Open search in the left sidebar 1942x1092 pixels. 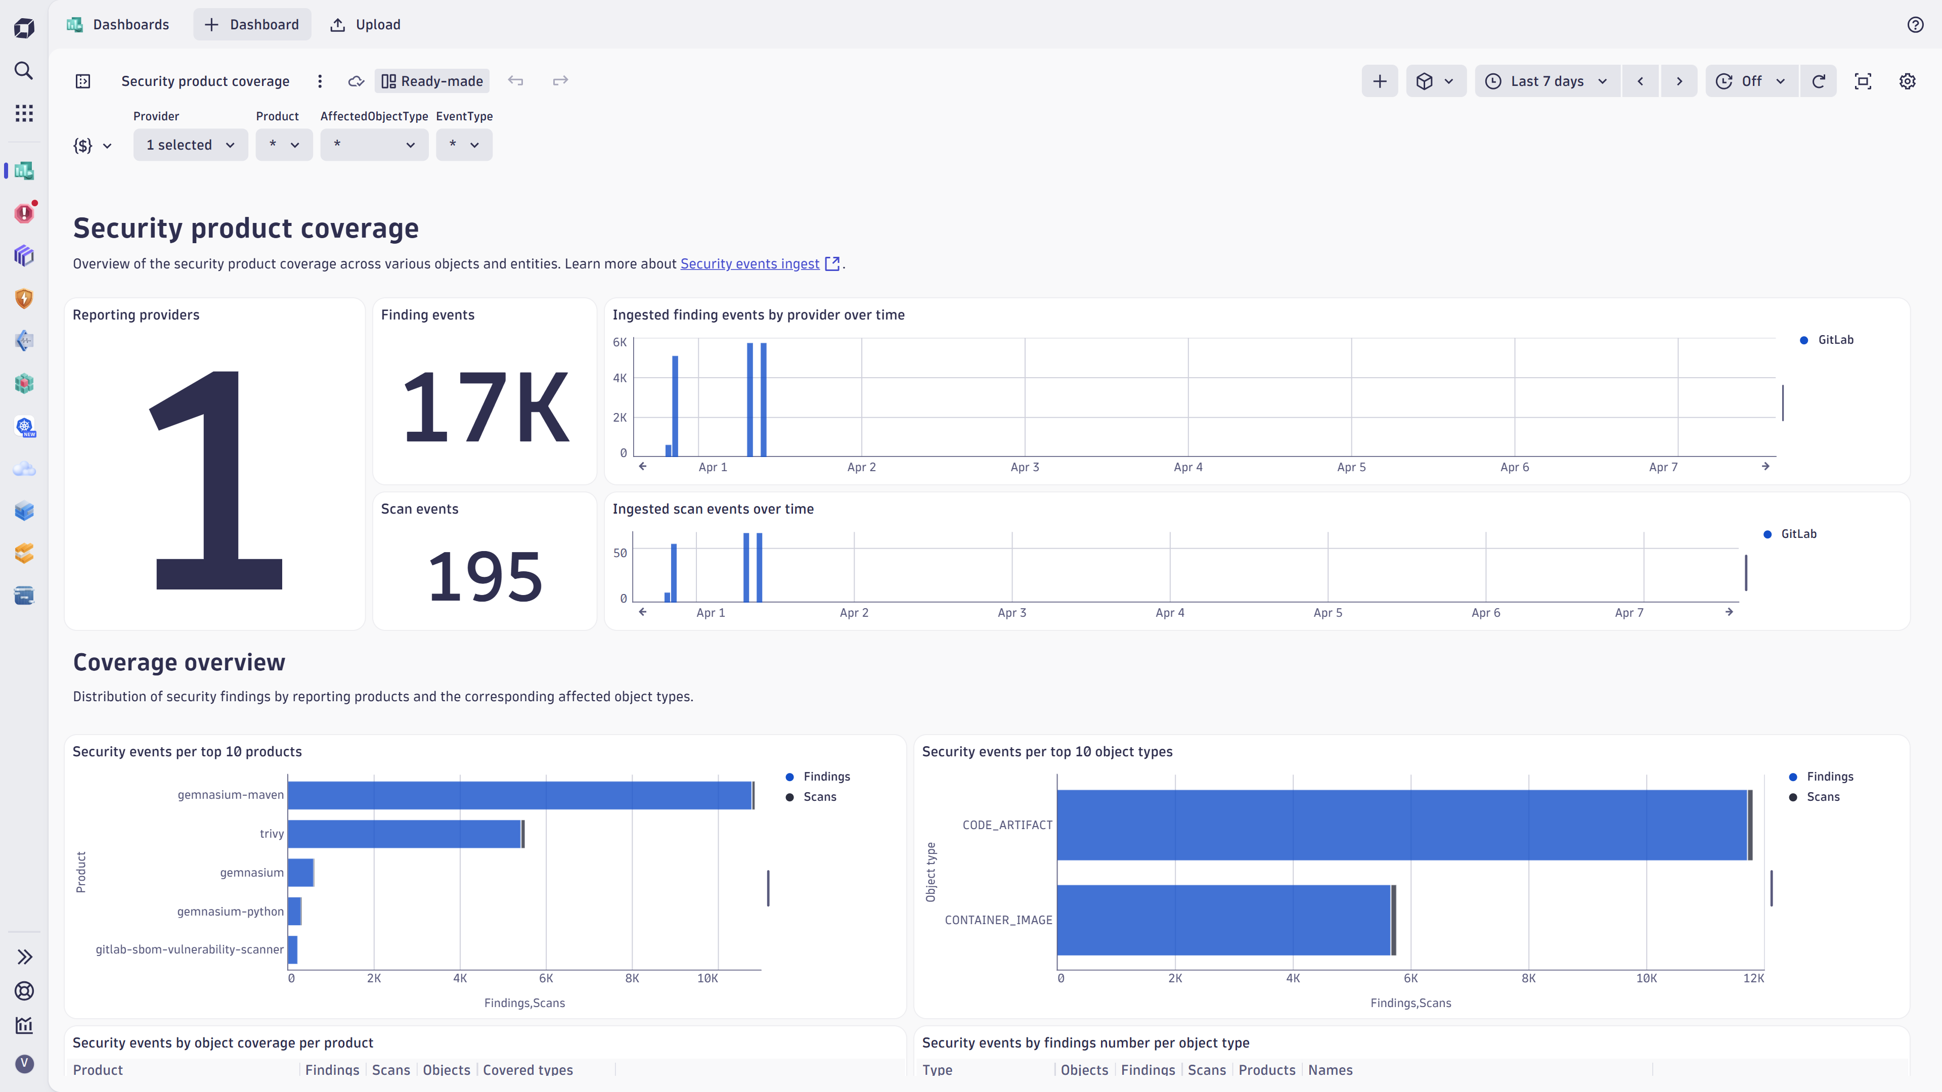pos(24,71)
